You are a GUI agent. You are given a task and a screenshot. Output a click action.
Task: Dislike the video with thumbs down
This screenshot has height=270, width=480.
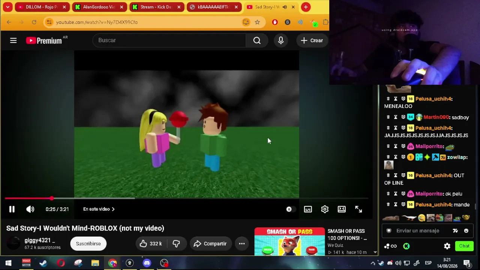pos(176,244)
